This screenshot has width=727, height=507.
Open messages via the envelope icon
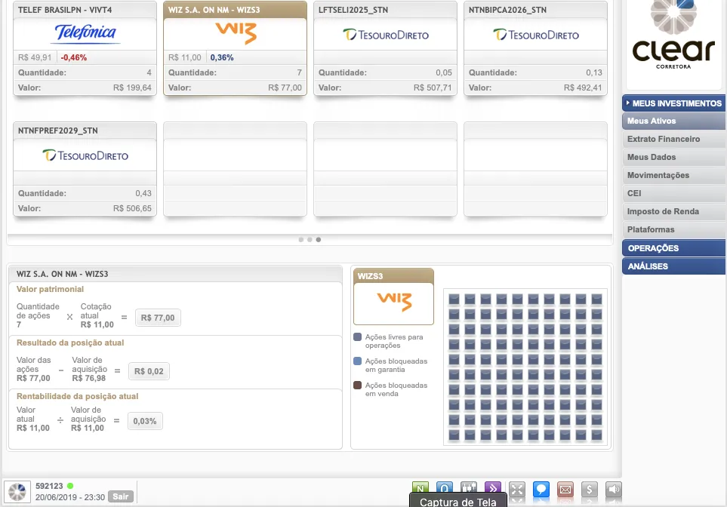(x=565, y=489)
